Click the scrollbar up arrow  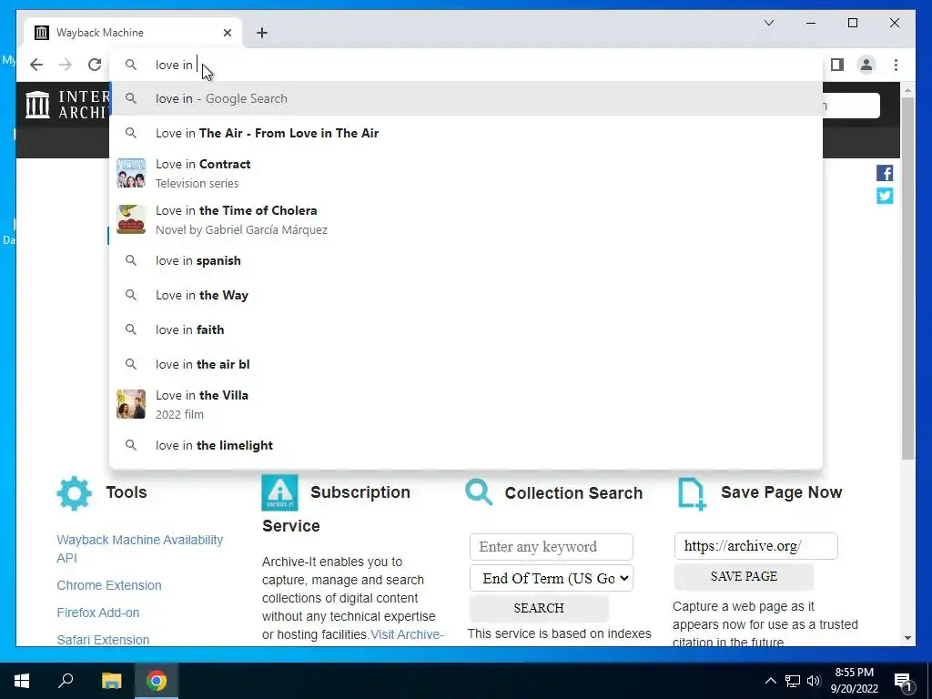click(907, 91)
